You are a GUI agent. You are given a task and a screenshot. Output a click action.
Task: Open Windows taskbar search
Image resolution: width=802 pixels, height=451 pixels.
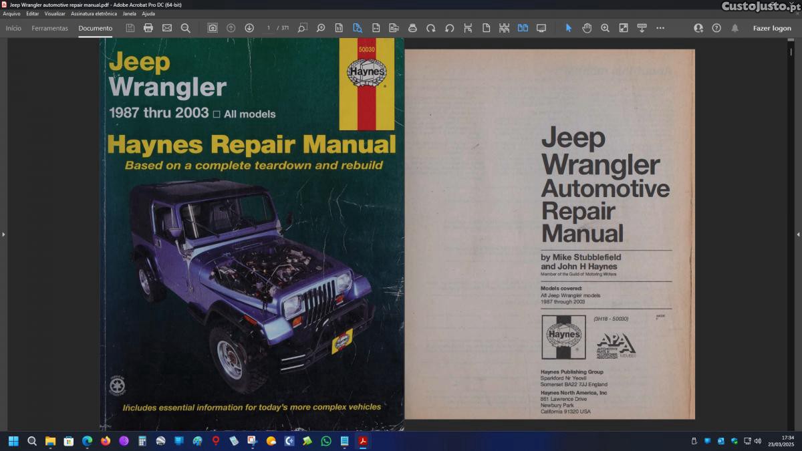[x=32, y=441]
